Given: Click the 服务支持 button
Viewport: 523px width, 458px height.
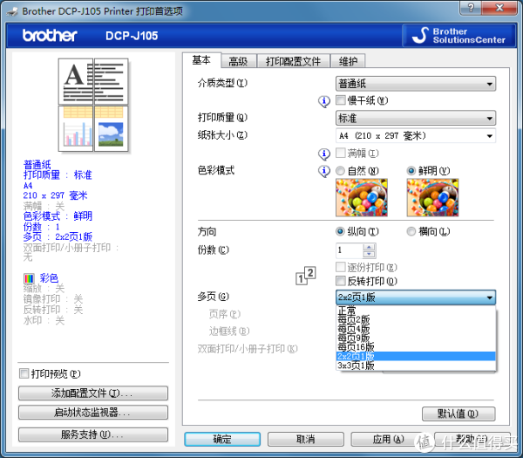Looking at the screenshot, I should click(x=93, y=434).
